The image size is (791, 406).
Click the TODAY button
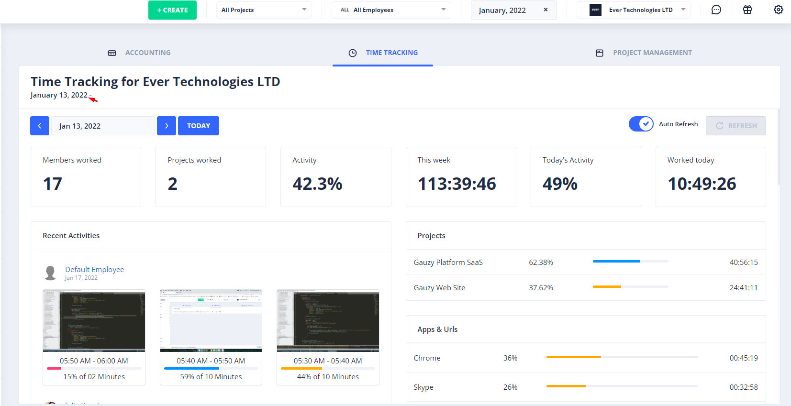point(199,126)
